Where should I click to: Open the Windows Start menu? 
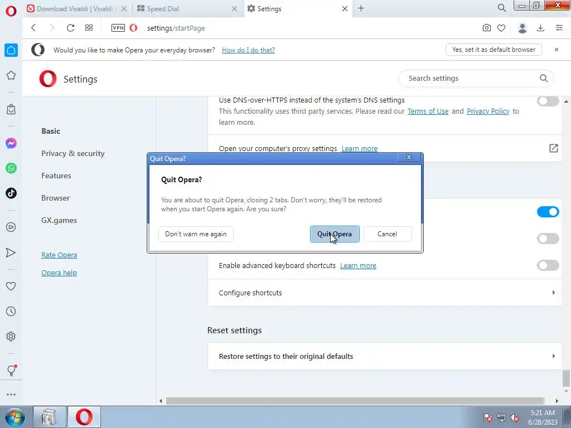tap(14, 417)
